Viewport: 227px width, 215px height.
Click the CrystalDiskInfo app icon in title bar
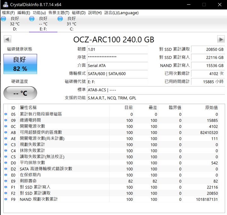coord(5,4)
